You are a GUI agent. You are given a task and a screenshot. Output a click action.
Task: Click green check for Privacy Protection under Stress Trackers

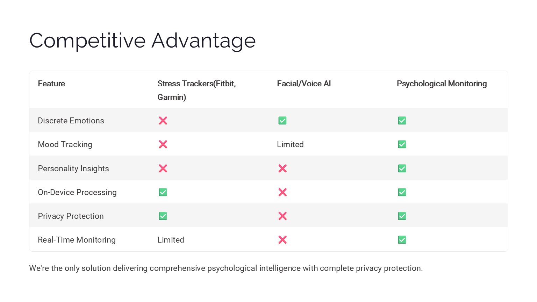(163, 216)
